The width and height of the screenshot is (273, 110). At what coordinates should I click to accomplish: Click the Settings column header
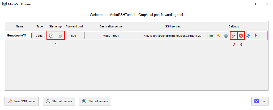(234, 27)
